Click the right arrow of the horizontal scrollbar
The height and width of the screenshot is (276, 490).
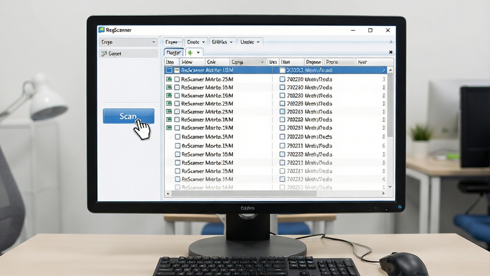pos(383,194)
